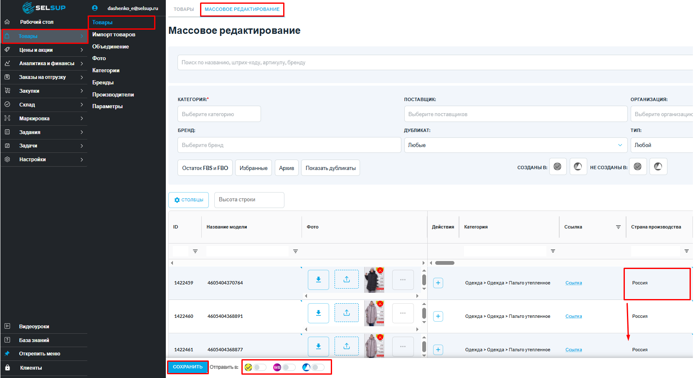Click upload photo icon for product 1422460
The image size is (695, 378).
click(346, 313)
